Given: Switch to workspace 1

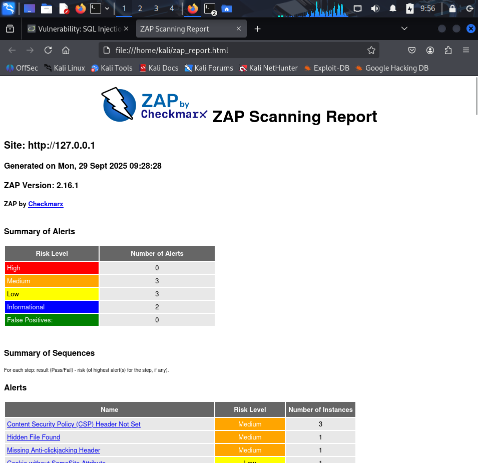Looking at the screenshot, I should point(124,9).
